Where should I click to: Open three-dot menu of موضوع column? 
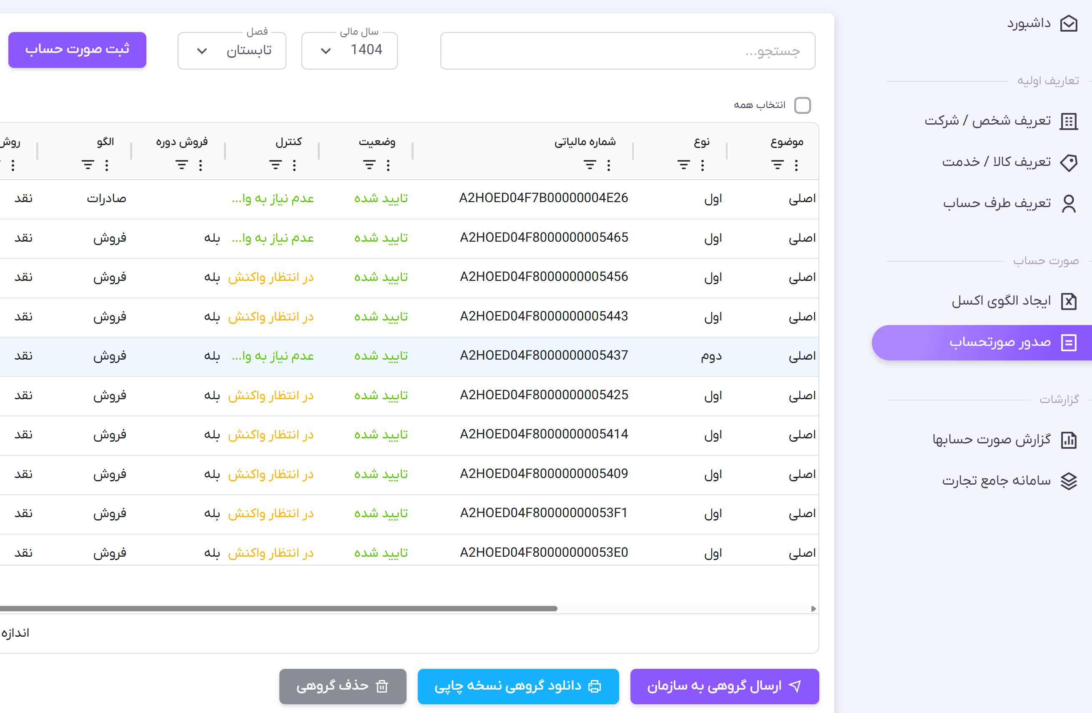[x=796, y=165]
